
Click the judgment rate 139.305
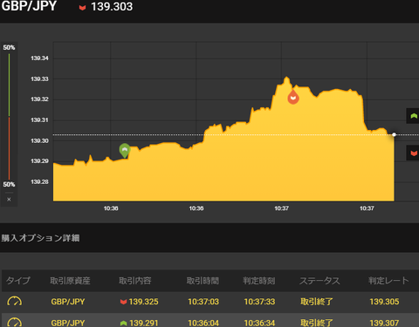384,302
